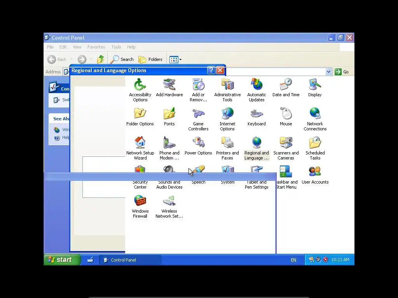
Task: Click the Search toolbar button
Action: pos(122,59)
